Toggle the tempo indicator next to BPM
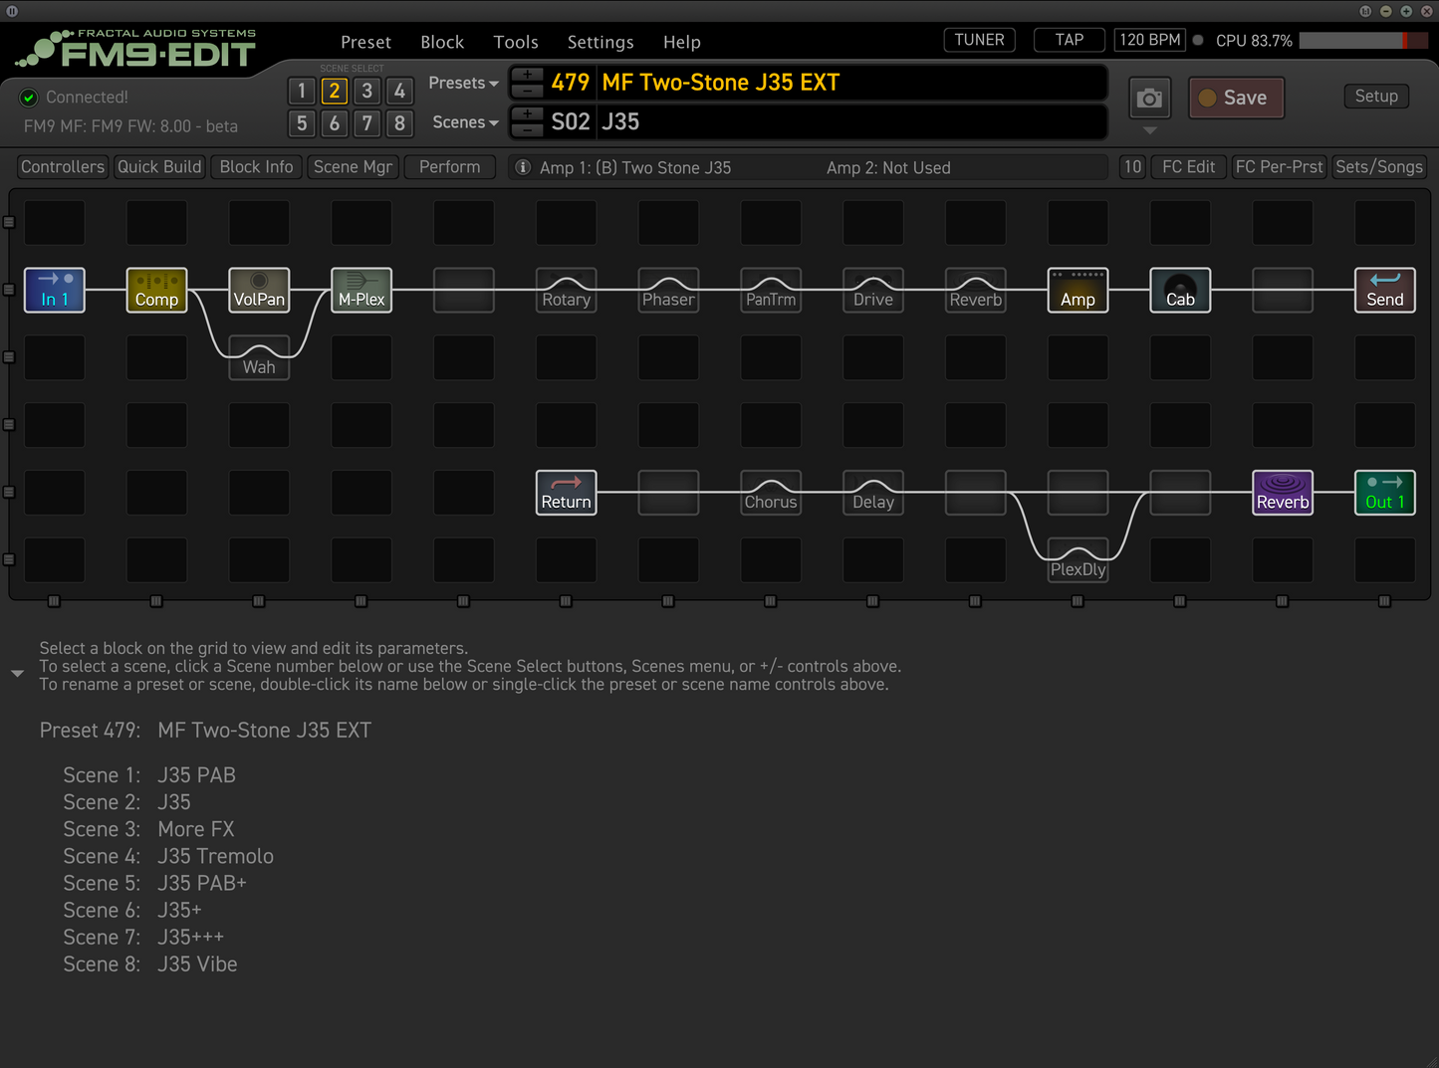1439x1068 pixels. click(x=1198, y=40)
